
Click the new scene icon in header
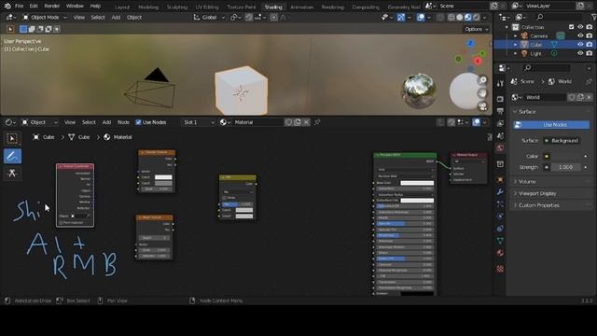pyautogui.click(x=494, y=6)
